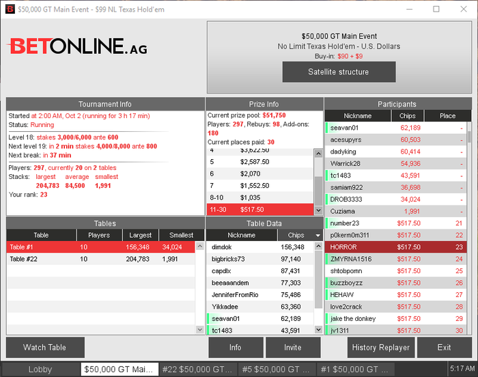
Task: Sort Tables list by Table column
Action: 41,235
